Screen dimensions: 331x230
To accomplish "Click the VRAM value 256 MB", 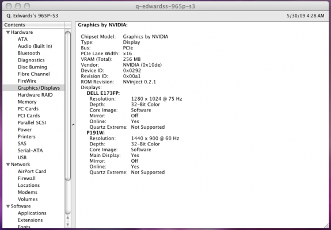I will (x=132, y=59).
